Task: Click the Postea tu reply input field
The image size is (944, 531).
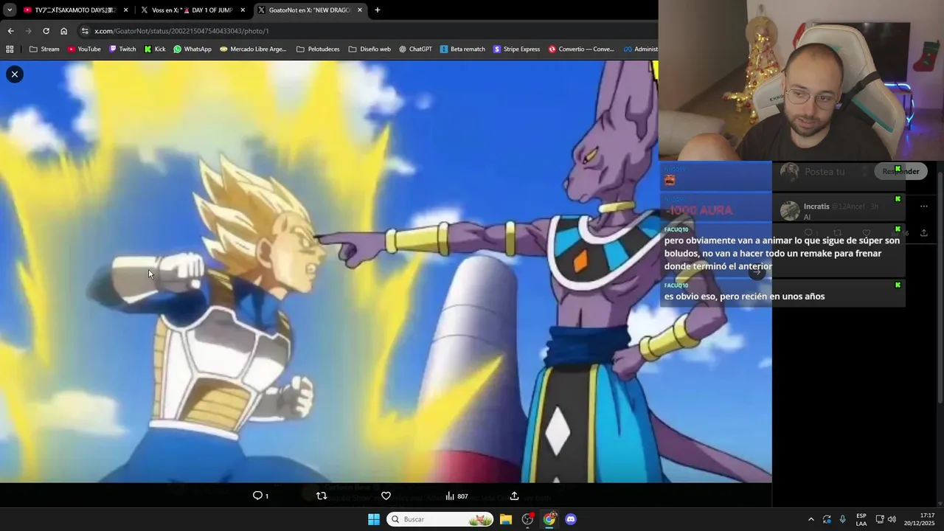Action: (825, 172)
